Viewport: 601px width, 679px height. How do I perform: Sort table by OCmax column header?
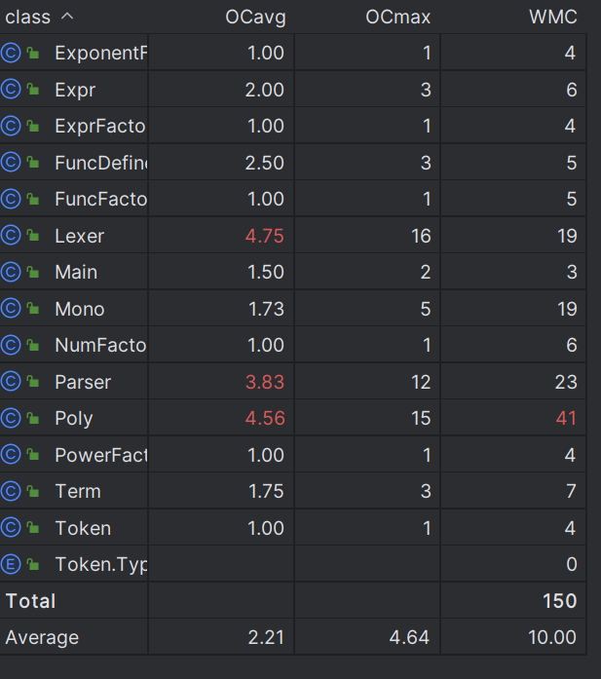click(x=398, y=17)
